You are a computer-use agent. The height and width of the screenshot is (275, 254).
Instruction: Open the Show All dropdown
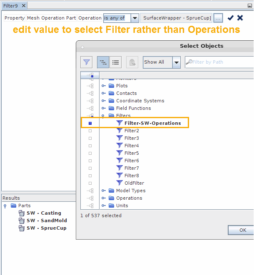177,62
